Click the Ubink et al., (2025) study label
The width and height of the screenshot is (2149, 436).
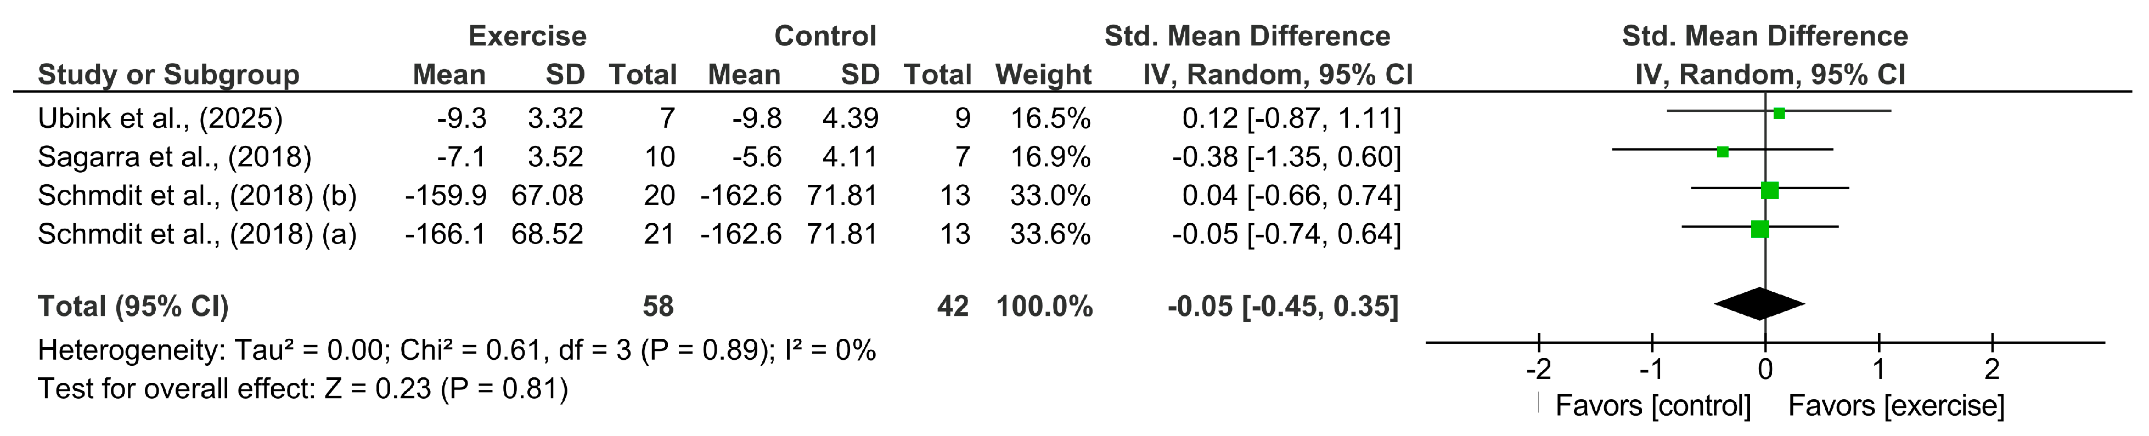(160, 118)
